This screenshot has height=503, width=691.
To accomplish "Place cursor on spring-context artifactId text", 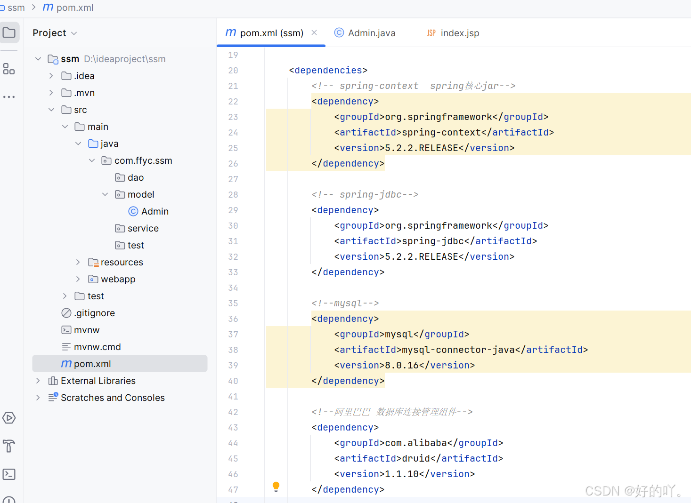I will 441,132.
